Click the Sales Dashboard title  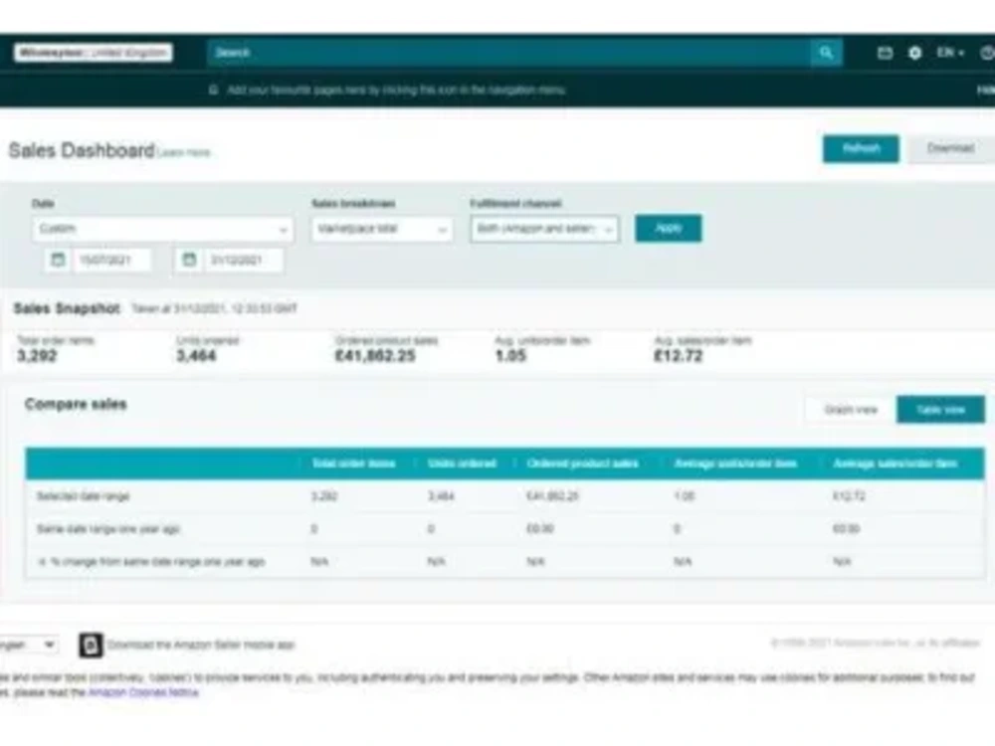click(82, 150)
